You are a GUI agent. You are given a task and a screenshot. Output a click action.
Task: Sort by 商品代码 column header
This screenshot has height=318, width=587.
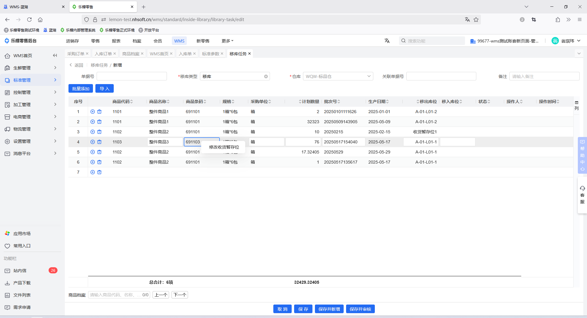click(122, 102)
